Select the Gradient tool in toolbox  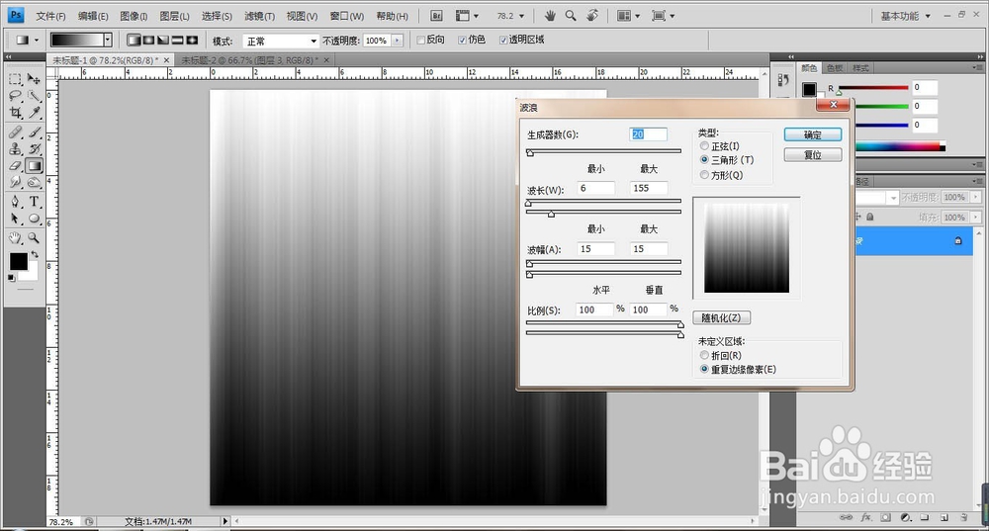tap(34, 166)
